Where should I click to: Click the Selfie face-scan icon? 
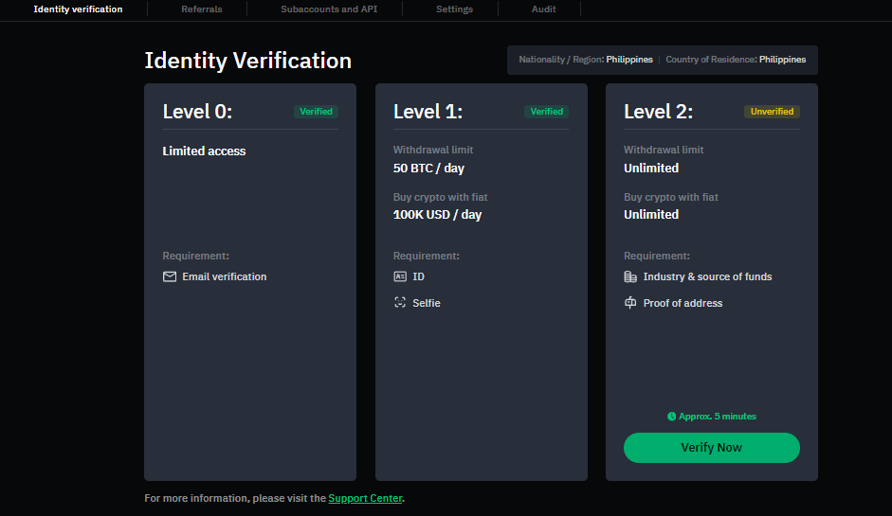click(x=400, y=302)
